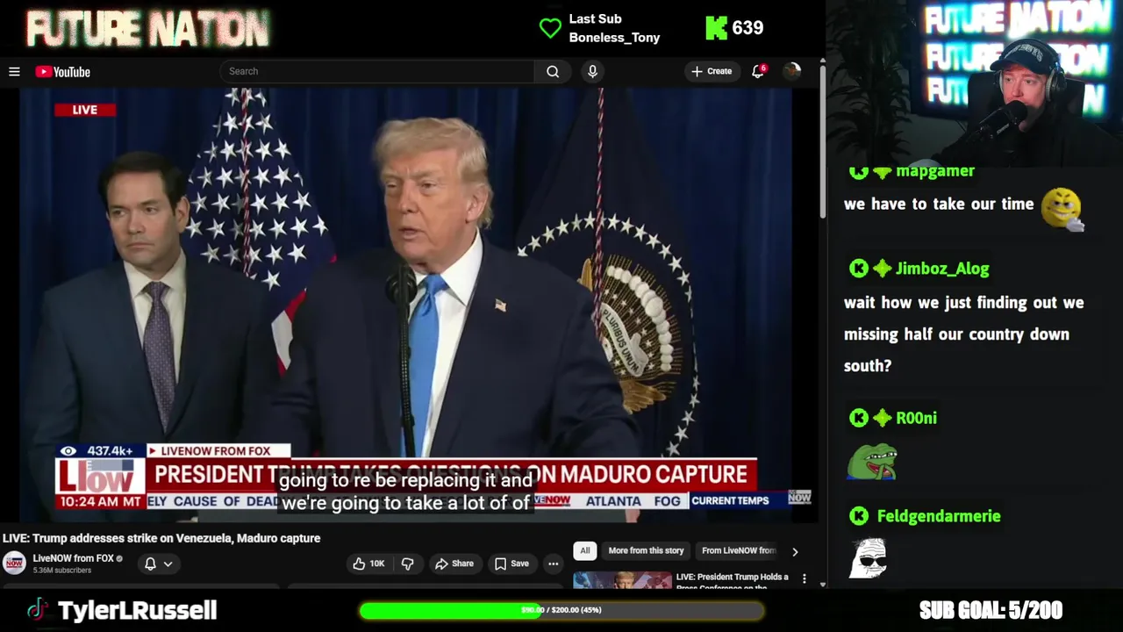Image resolution: width=1123 pixels, height=632 pixels.
Task: Expand channel notification bell dropdown
Action: (x=159, y=564)
